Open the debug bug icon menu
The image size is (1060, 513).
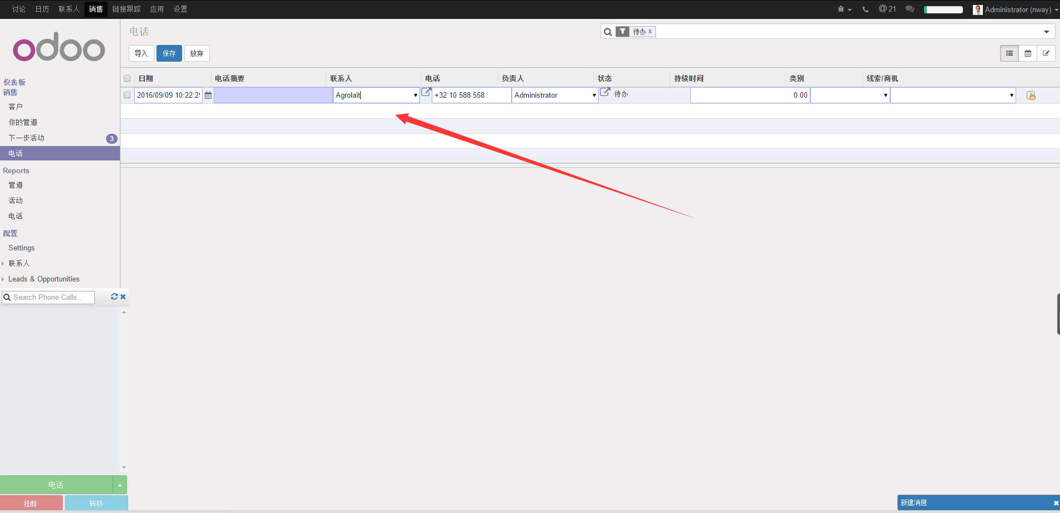(x=843, y=9)
